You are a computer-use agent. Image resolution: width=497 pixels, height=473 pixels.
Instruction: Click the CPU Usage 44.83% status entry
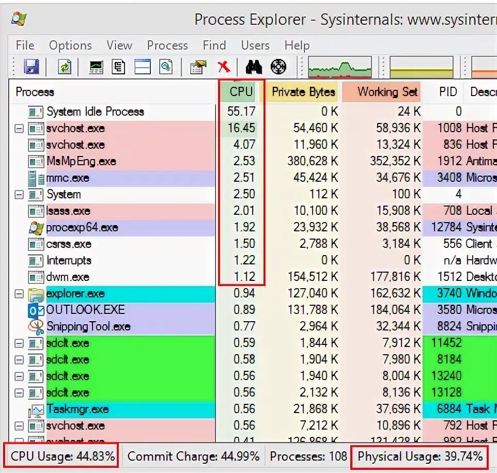tap(63, 456)
